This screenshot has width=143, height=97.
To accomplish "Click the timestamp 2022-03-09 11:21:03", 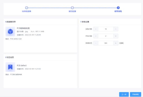I will pos(33,69).
